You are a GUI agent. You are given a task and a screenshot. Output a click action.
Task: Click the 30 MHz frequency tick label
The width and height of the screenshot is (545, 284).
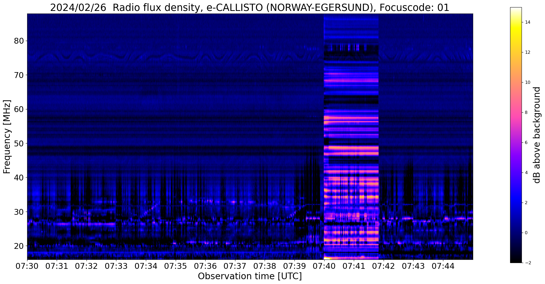click(19, 212)
